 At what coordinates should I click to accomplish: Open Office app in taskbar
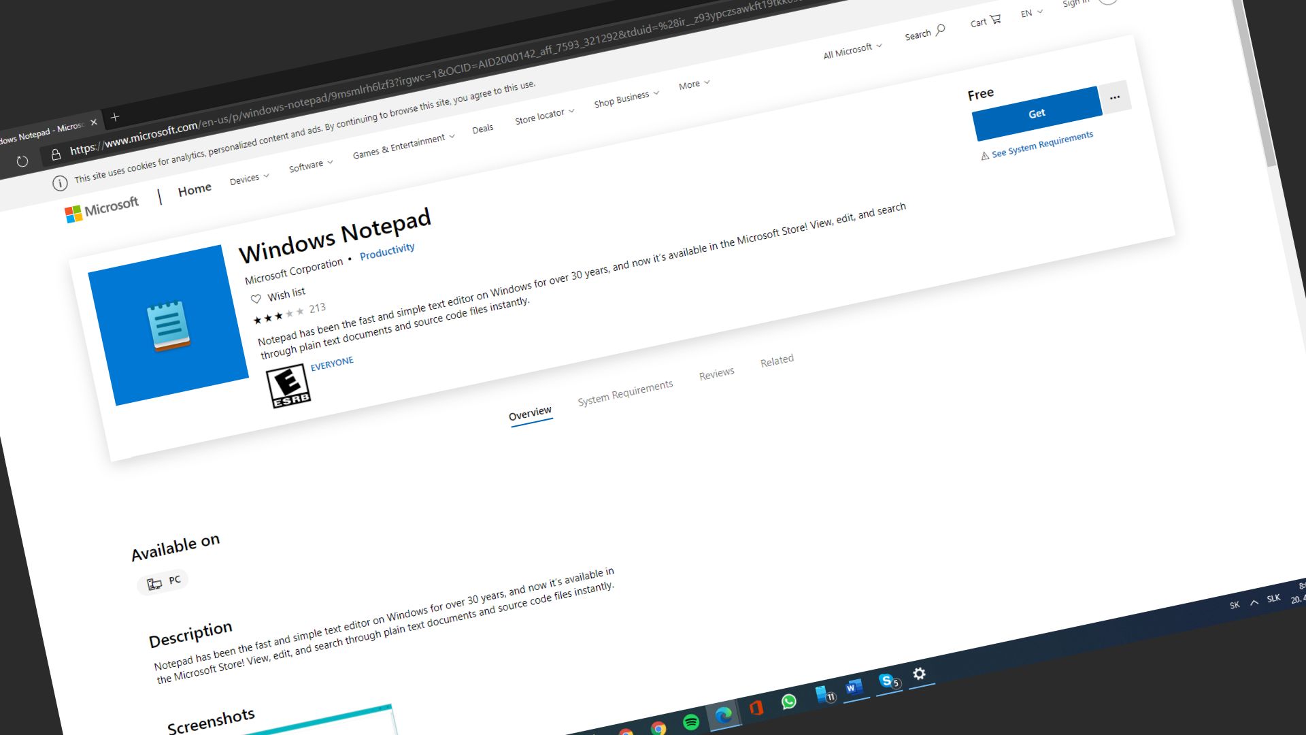(x=756, y=708)
